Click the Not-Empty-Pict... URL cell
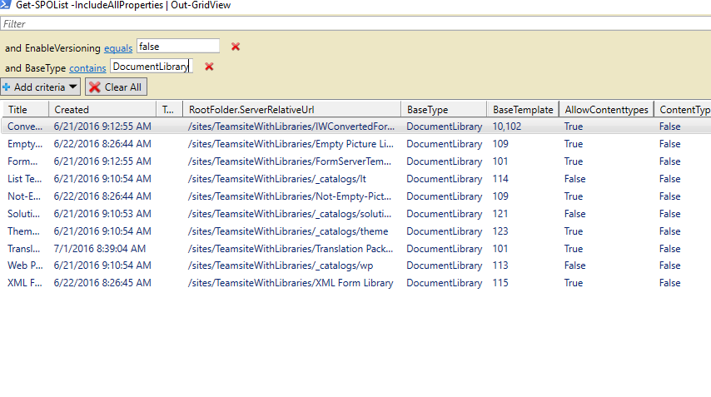Screen dimensions: 711x397 pos(289,196)
